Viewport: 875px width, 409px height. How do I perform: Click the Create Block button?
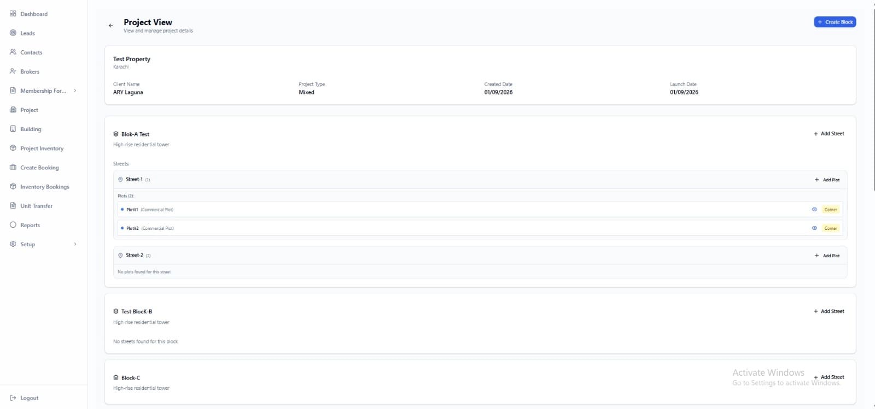pyautogui.click(x=835, y=22)
